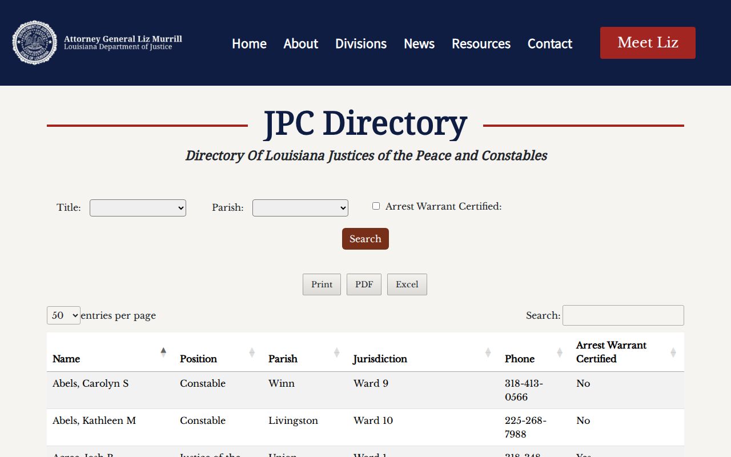Open the About menu item
Screen dimensions: 731x457
pyautogui.click(x=301, y=43)
